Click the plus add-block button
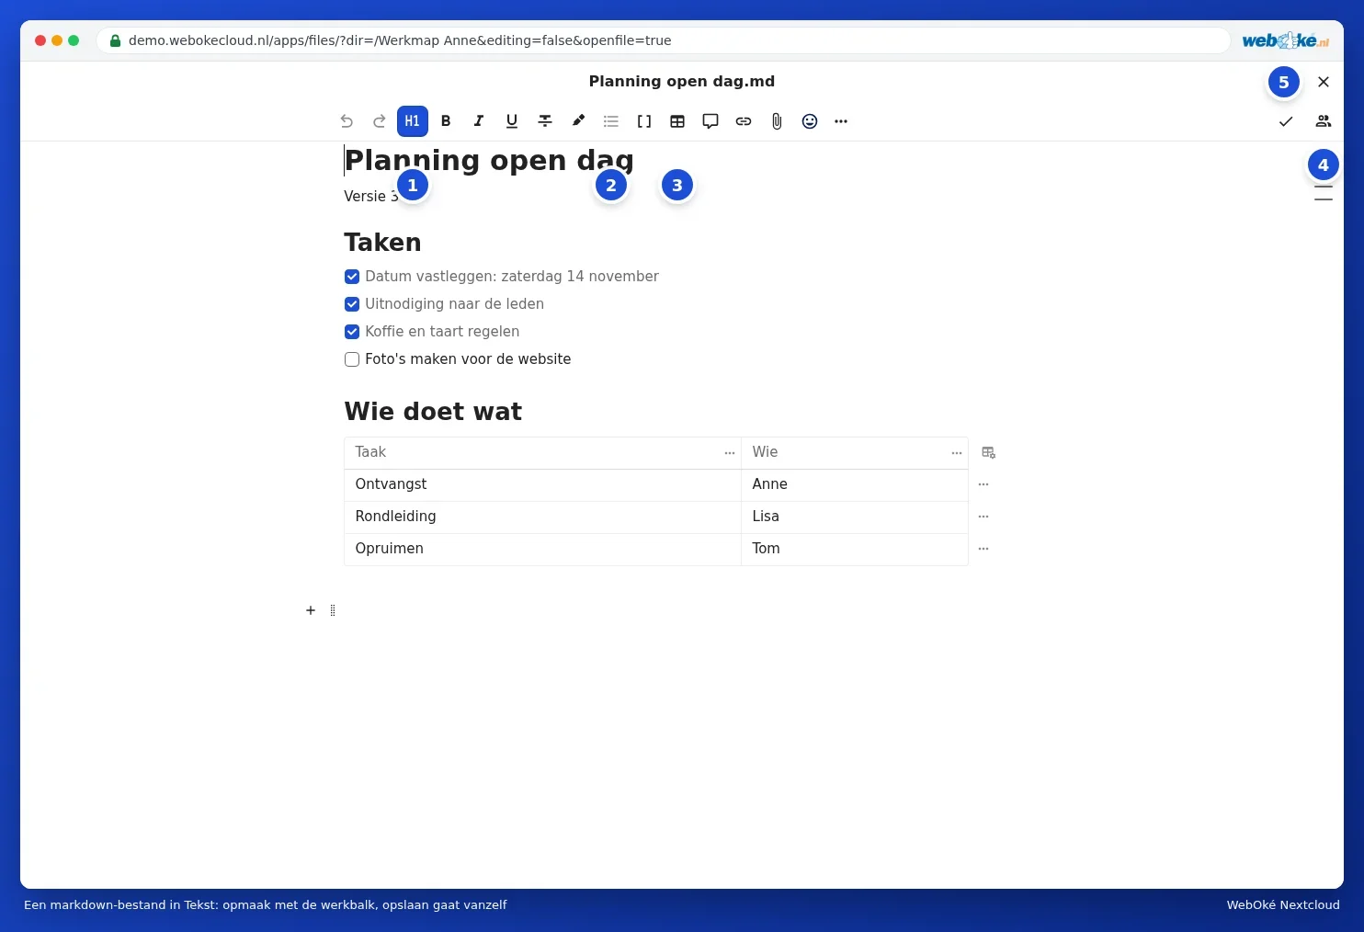The image size is (1364, 932). (x=311, y=610)
